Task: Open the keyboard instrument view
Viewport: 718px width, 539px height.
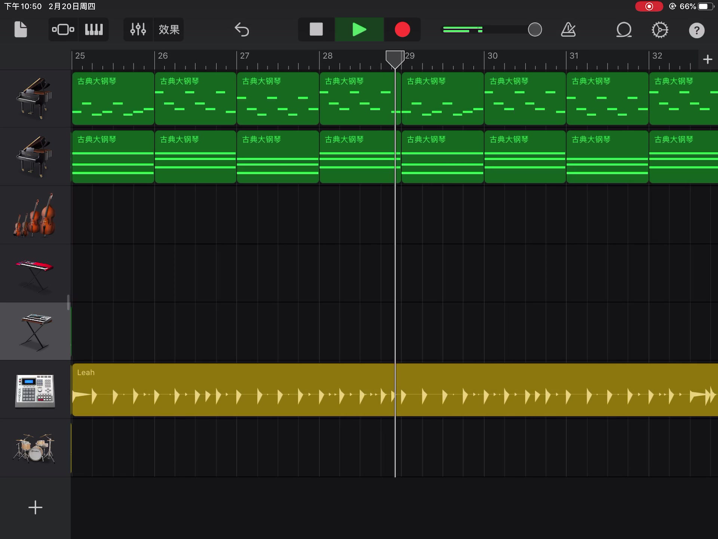Action: pos(93,30)
